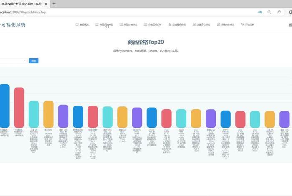Screen dimensions: 292x196
Task: Open the 评论分析 menu item
Action: 247,25
